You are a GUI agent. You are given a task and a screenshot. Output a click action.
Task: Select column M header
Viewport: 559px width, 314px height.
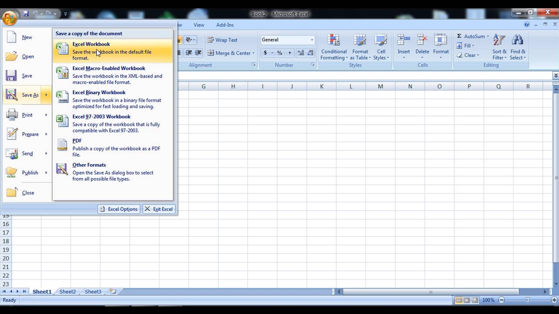[x=380, y=86]
